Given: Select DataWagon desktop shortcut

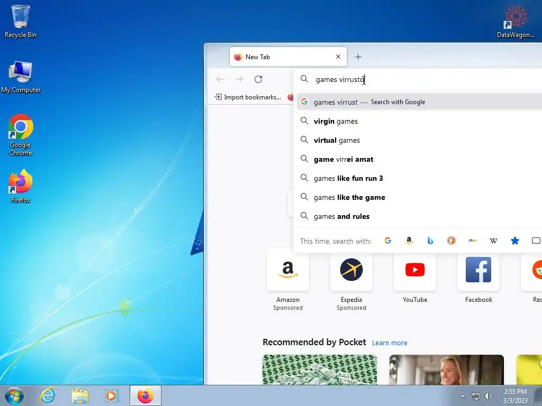Looking at the screenshot, I should 516,21.
